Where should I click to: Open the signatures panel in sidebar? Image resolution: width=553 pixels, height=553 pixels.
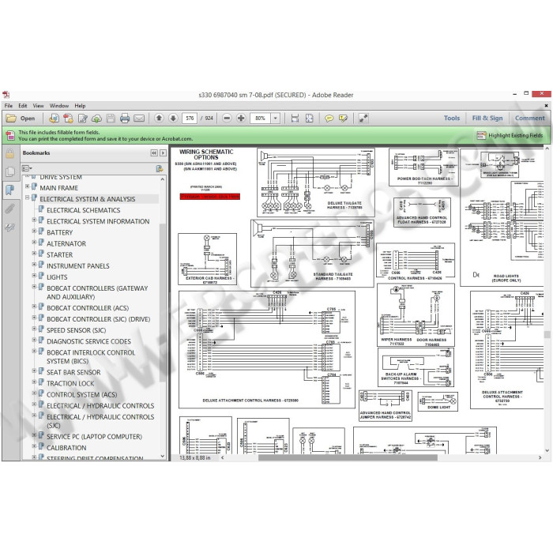9,228
